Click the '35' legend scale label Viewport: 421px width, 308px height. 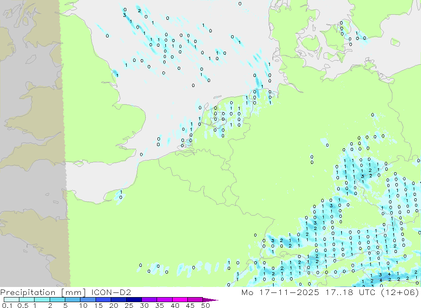tap(160, 305)
